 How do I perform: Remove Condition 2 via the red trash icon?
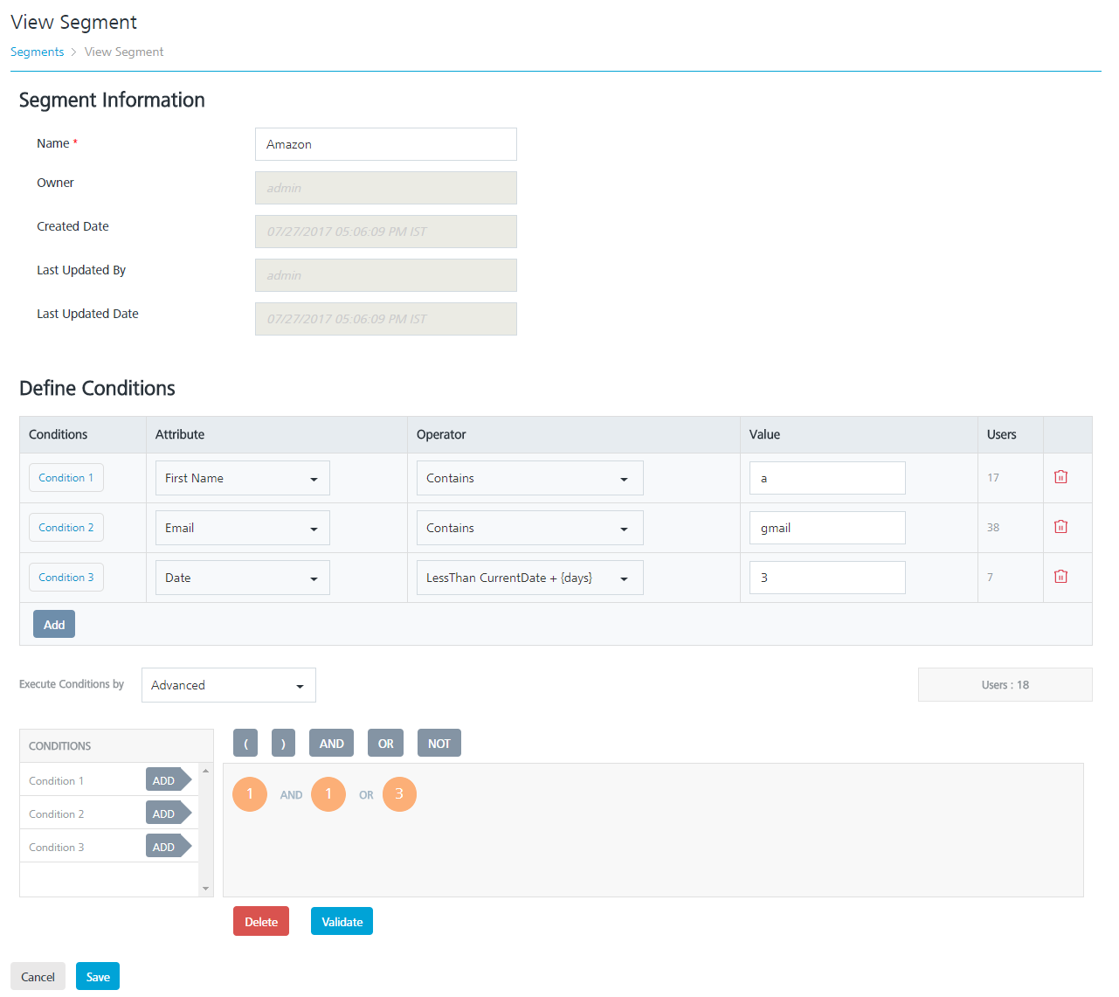click(x=1060, y=527)
